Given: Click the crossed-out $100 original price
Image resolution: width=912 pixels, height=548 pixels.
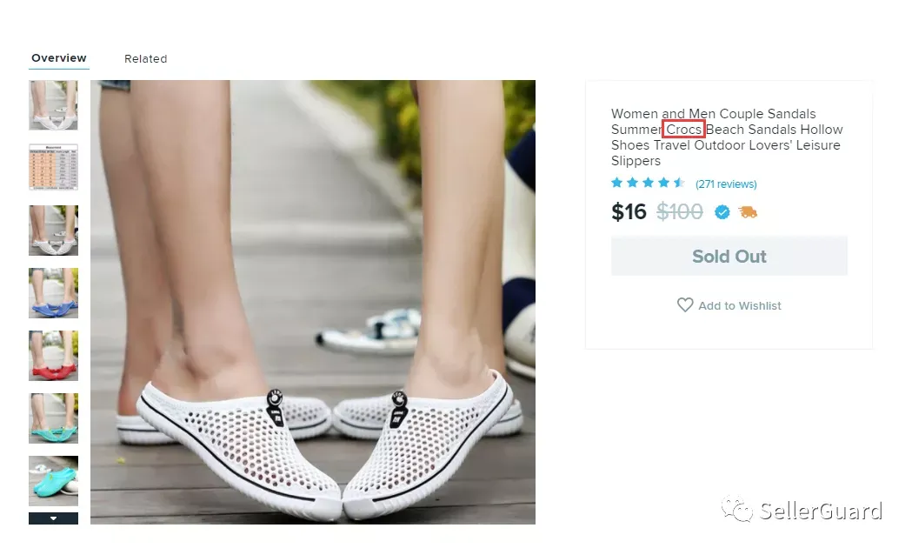Looking at the screenshot, I should pyautogui.click(x=679, y=211).
